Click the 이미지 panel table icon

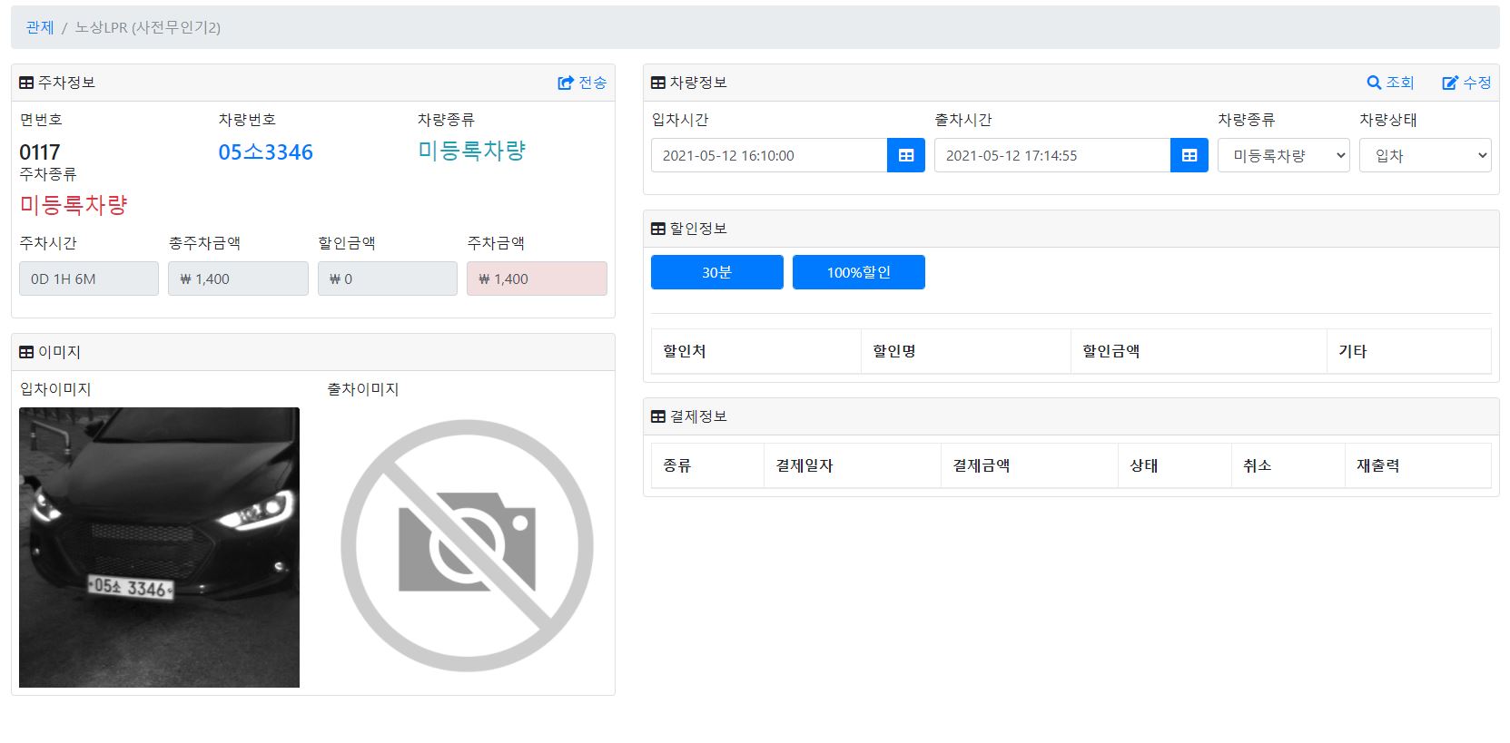26,352
